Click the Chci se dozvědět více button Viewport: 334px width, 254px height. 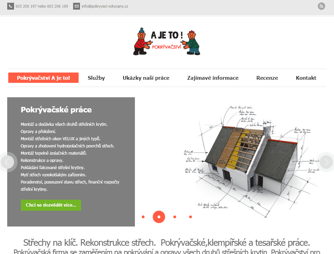(x=51, y=205)
